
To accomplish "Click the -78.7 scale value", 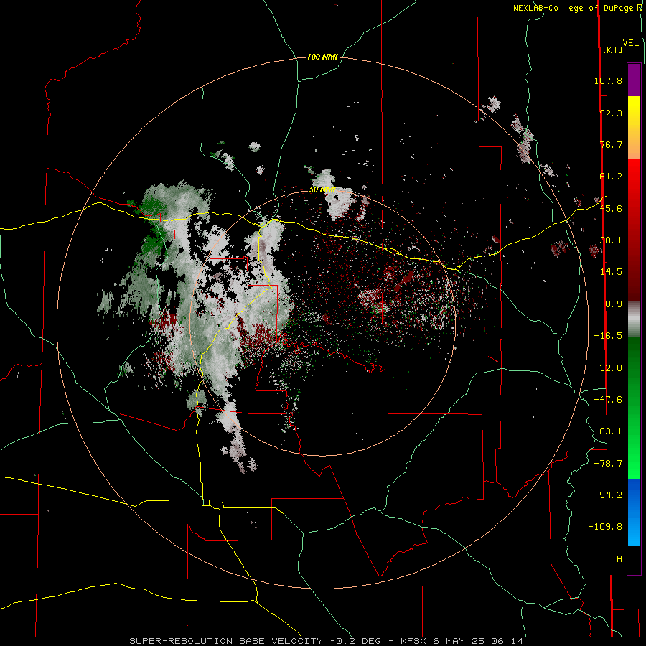I will coord(608,464).
